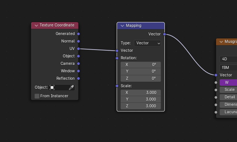
Task: Click the Musgrave Detail input socket
Action: click(x=216, y=97)
